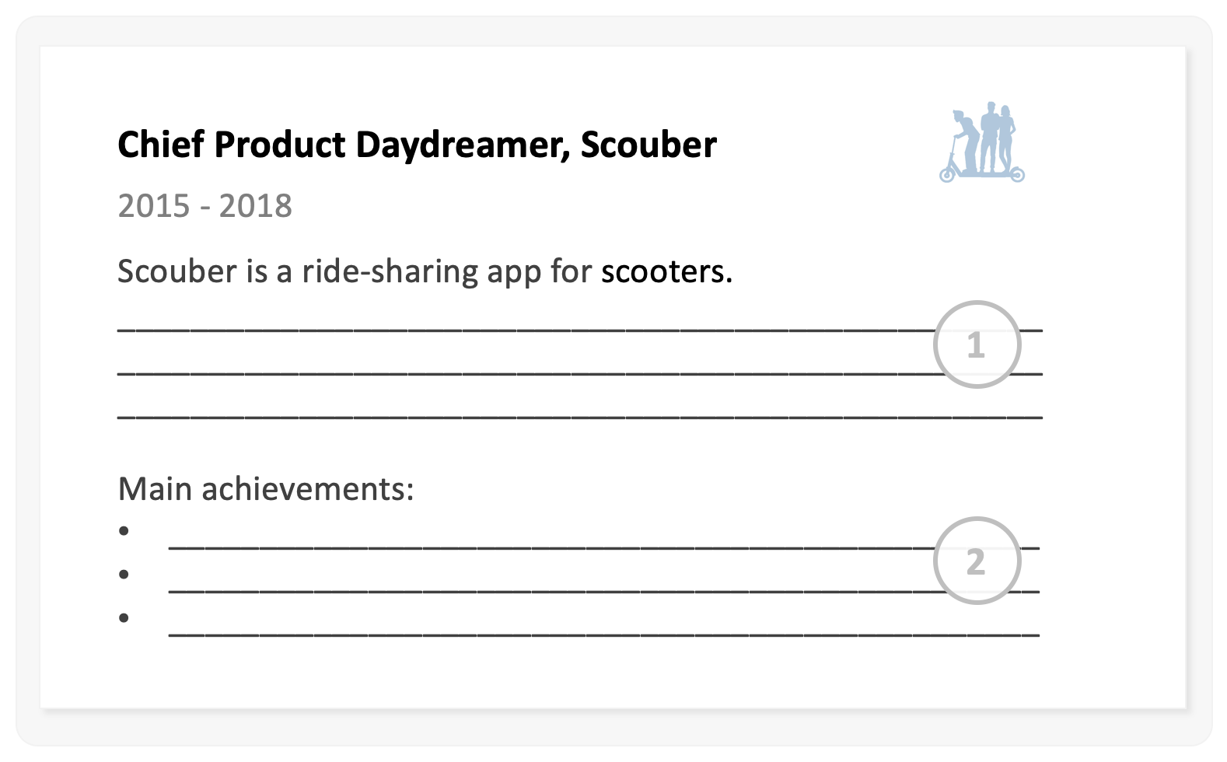Click the circled number 1 marker
This screenshot has width=1227, height=762.
(977, 344)
